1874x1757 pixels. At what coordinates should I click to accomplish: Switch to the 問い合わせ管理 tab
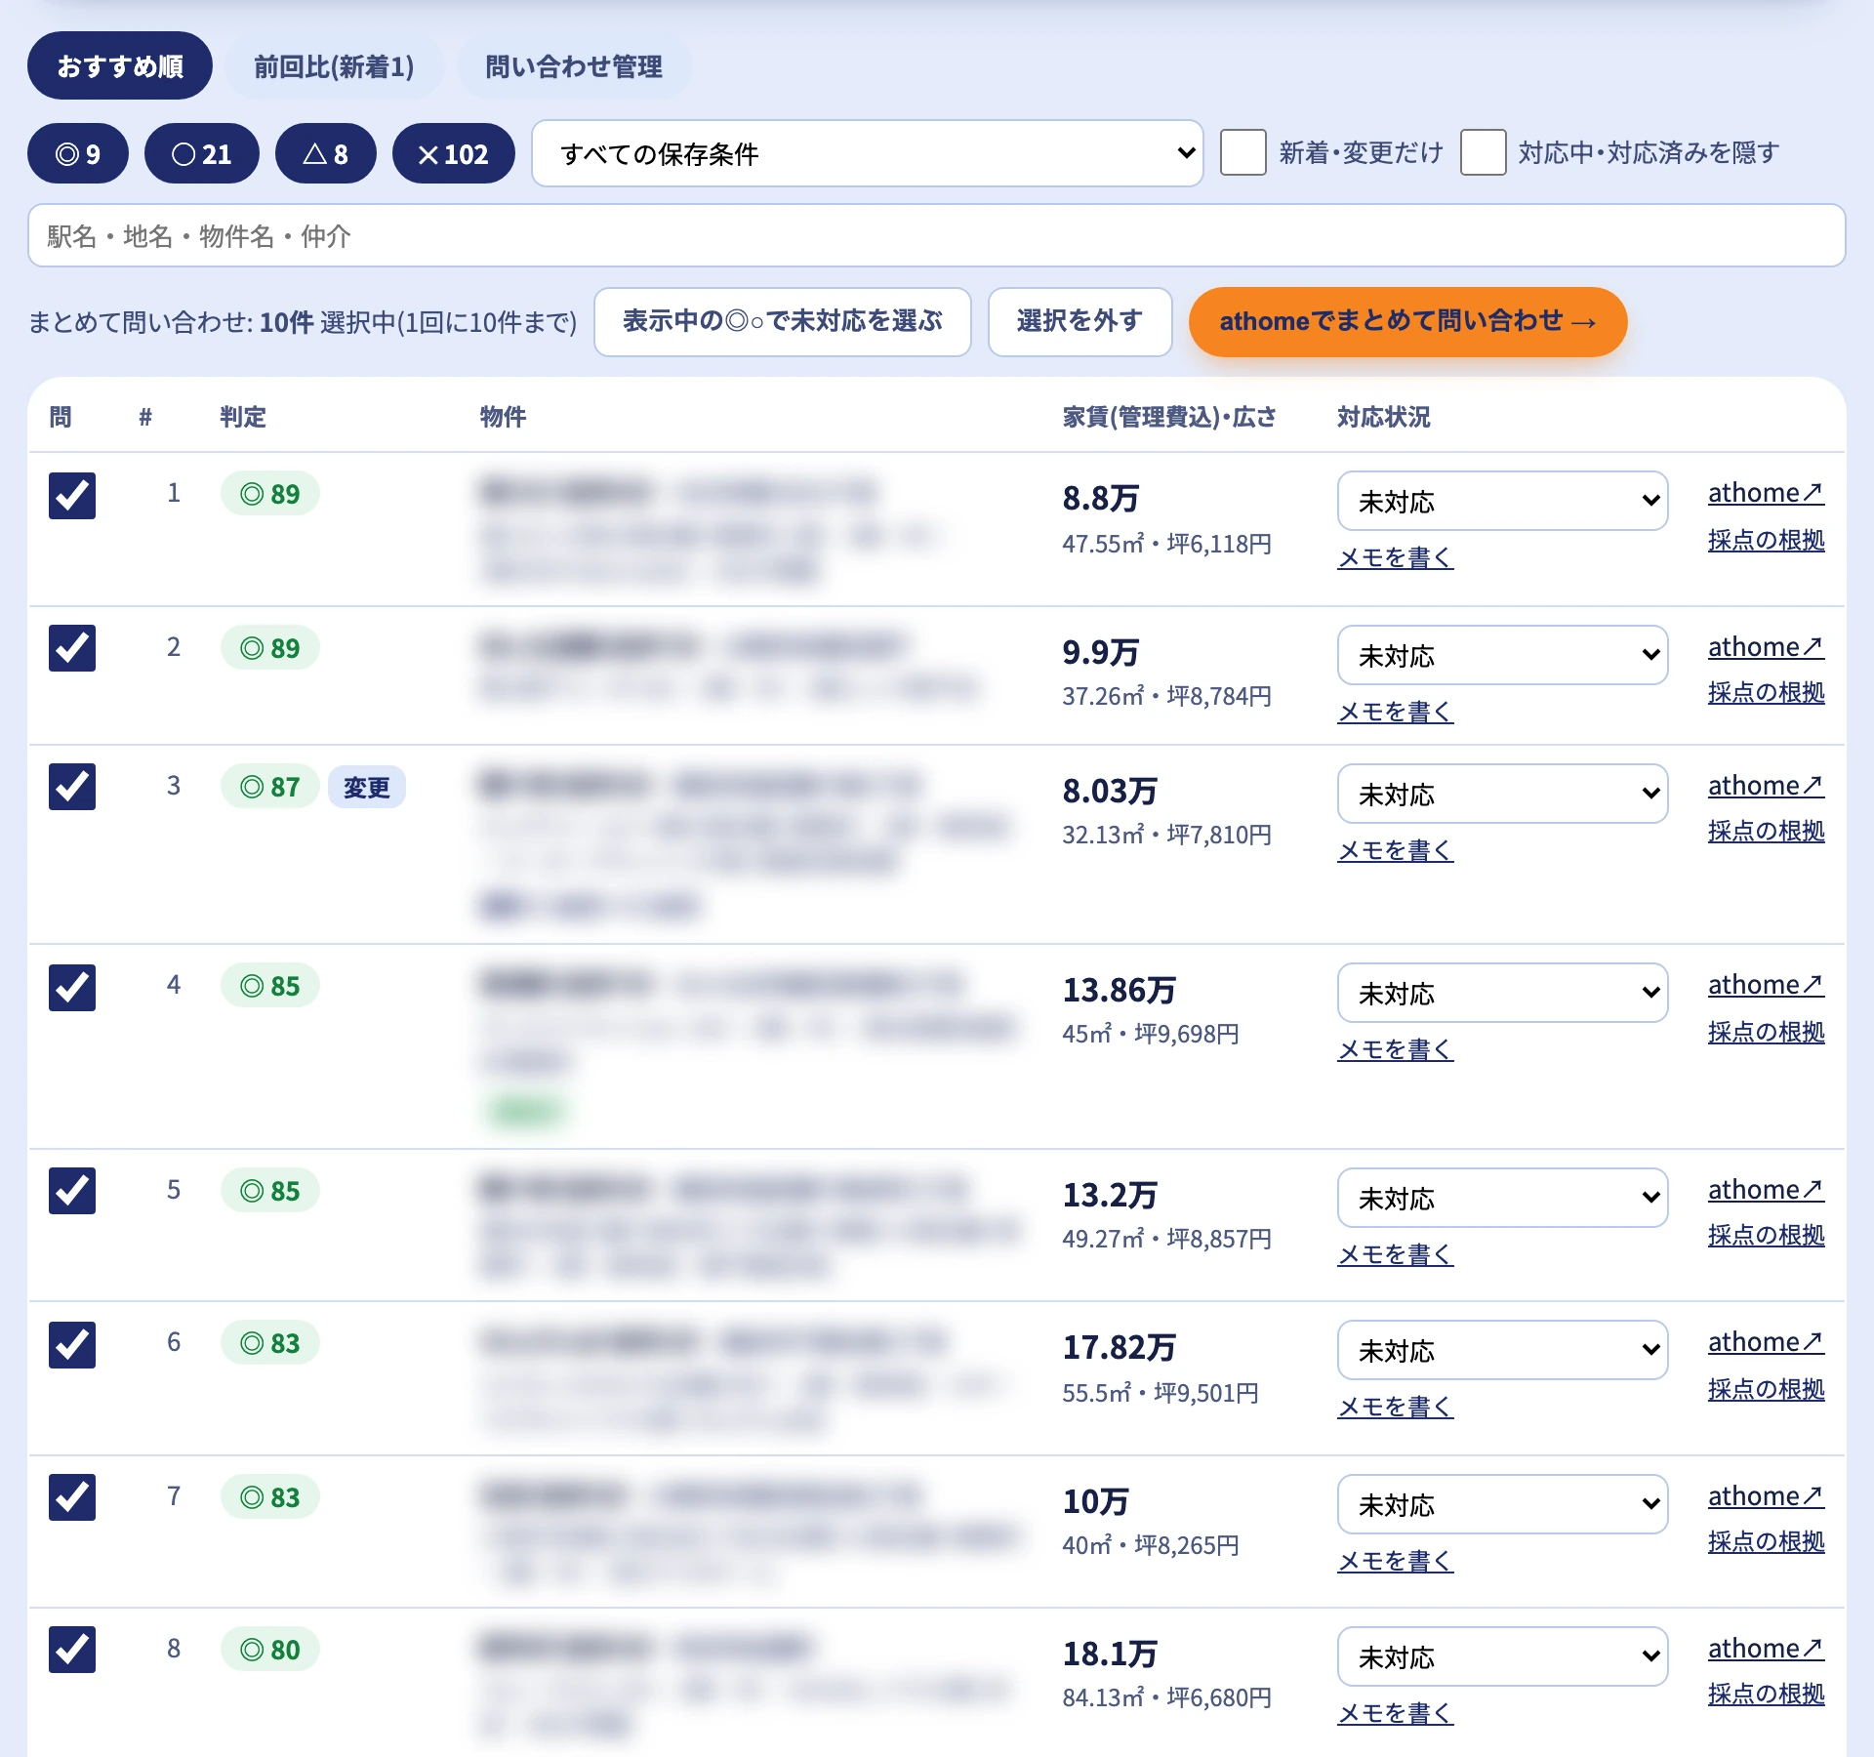pos(574,65)
